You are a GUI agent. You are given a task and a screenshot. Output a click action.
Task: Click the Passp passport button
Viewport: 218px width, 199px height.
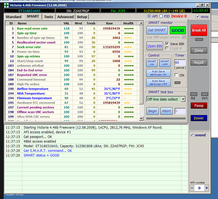click(199, 106)
